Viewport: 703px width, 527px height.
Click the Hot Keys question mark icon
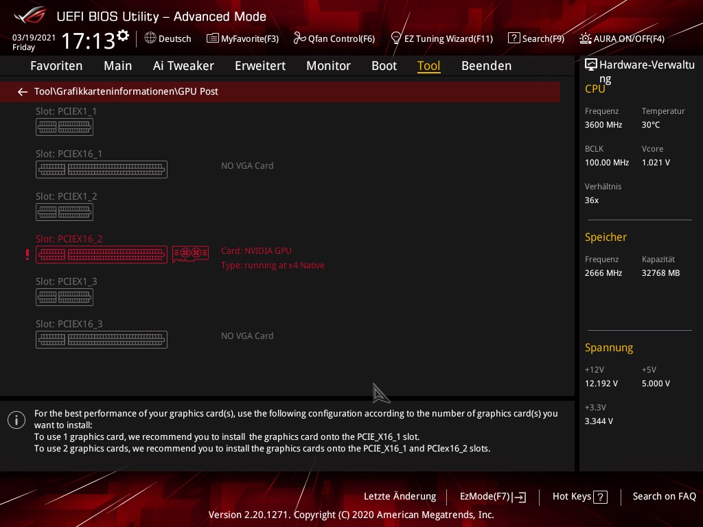pos(600,497)
